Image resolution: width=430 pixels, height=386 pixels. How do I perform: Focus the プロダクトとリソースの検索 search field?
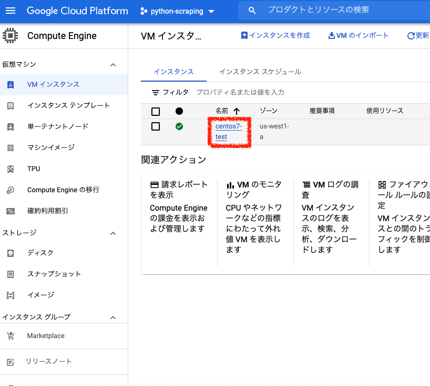334,11
